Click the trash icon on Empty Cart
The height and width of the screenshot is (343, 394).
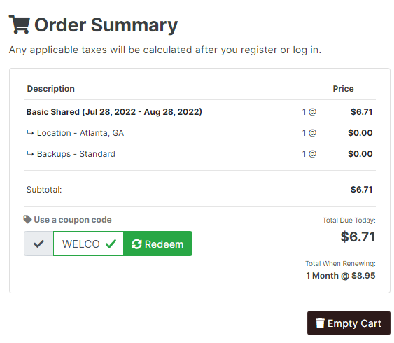tap(320, 323)
